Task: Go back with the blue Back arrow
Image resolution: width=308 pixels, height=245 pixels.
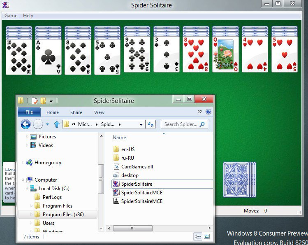Action: pos(26,124)
